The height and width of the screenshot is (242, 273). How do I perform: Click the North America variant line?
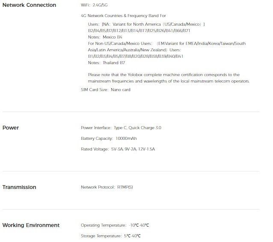(146, 24)
